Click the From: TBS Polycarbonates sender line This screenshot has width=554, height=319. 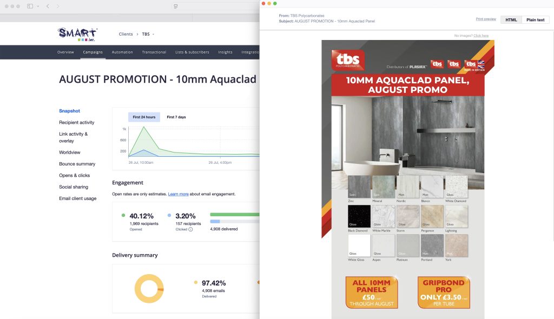pyautogui.click(x=302, y=16)
